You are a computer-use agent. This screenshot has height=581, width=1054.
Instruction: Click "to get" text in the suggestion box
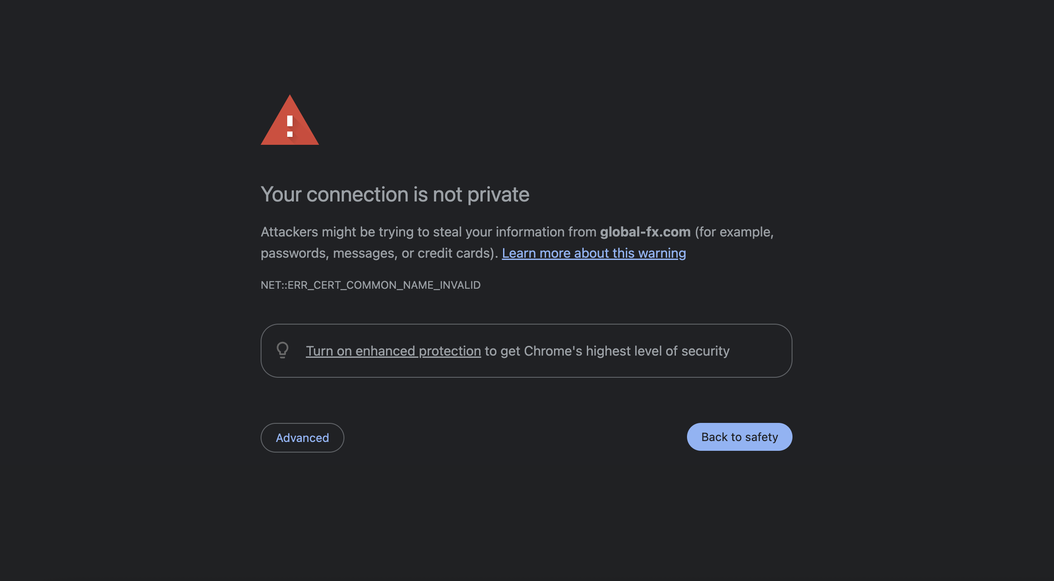(x=502, y=351)
